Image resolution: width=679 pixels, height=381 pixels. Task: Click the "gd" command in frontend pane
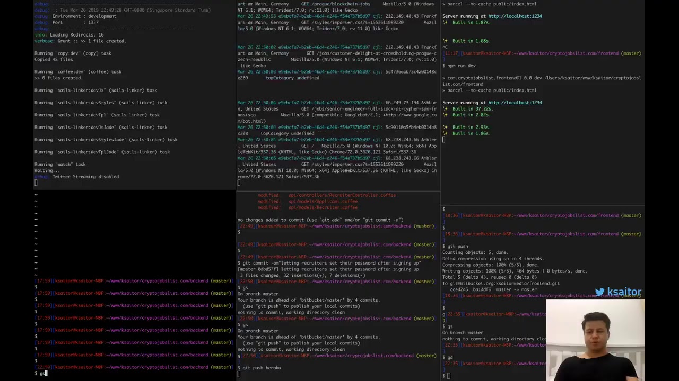point(450,358)
